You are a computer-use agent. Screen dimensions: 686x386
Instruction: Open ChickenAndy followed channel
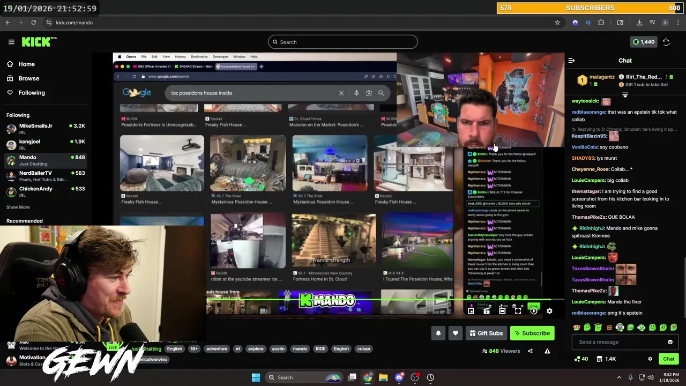pos(46,191)
